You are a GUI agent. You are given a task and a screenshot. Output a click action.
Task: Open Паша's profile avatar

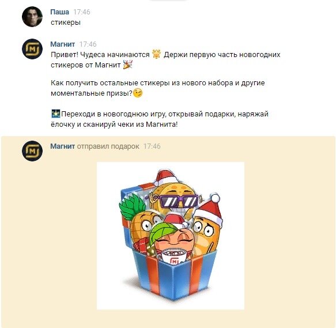tap(32, 17)
